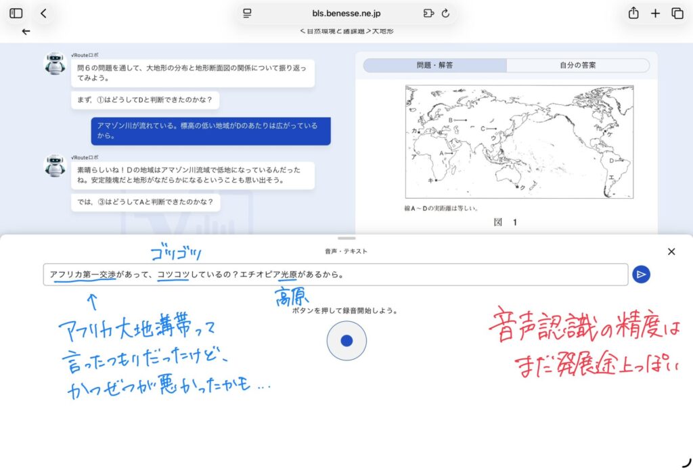Viewport: 693px width, 470px height.
Task: Tap the first √Routeロボ avatar
Action: pyautogui.click(x=55, y=64)
